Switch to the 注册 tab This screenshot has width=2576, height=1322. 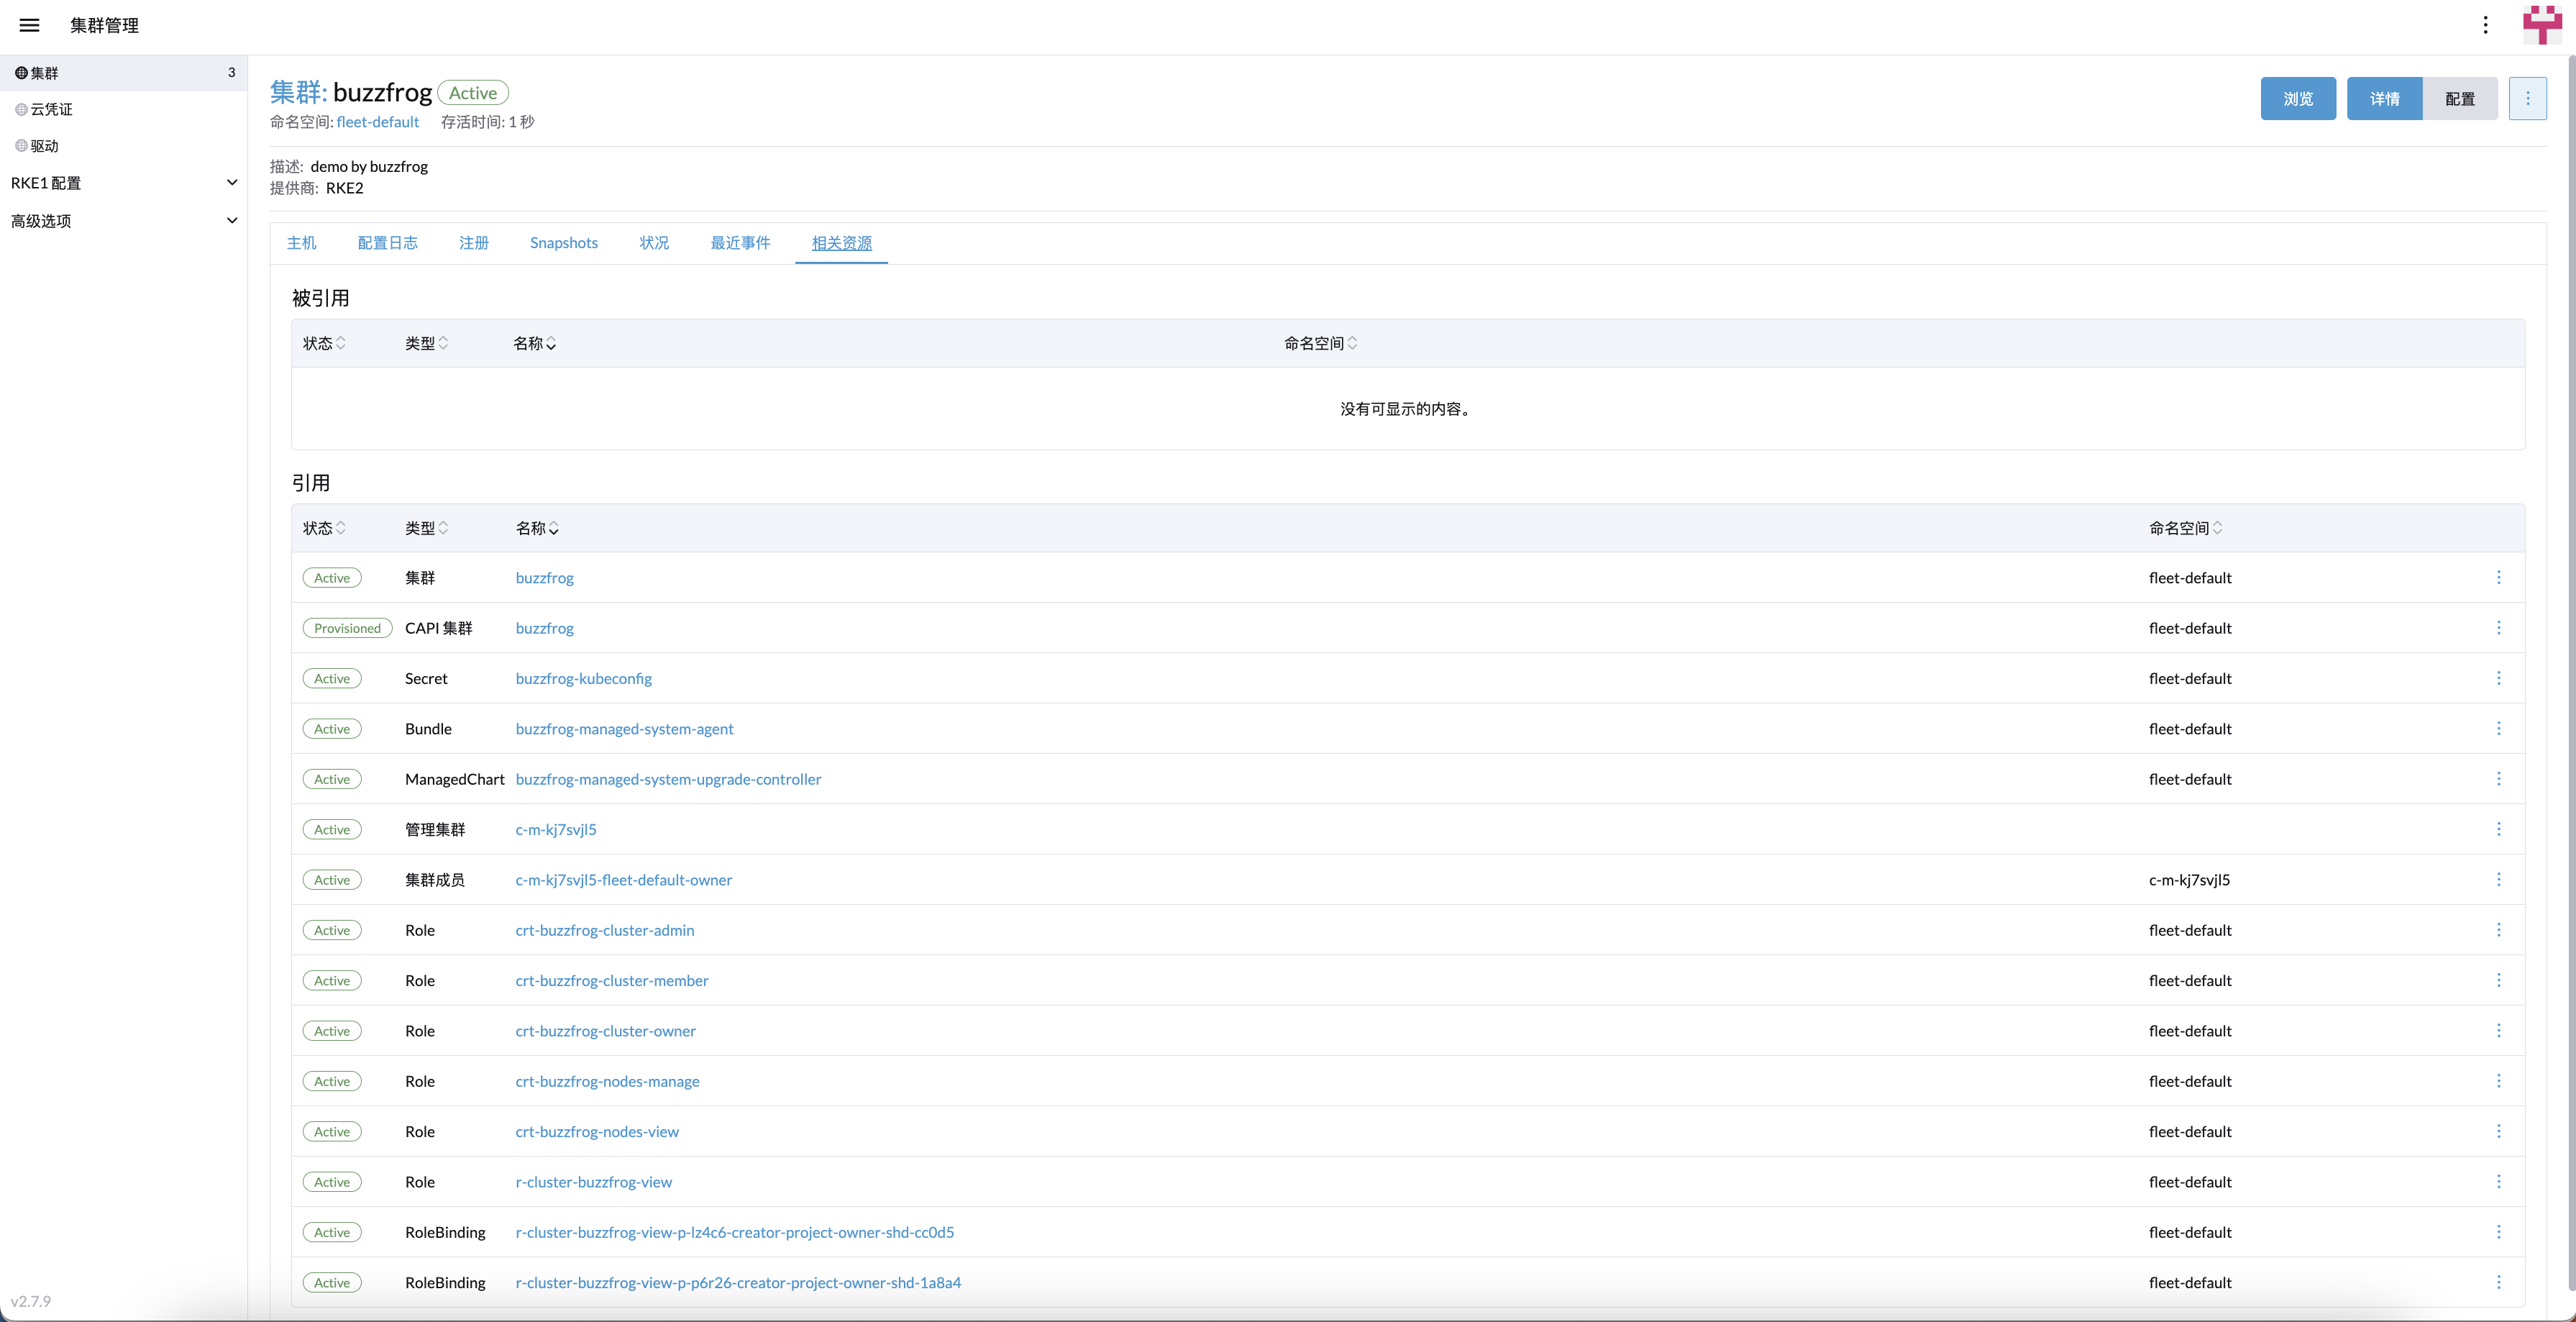(x=474, y=243)
